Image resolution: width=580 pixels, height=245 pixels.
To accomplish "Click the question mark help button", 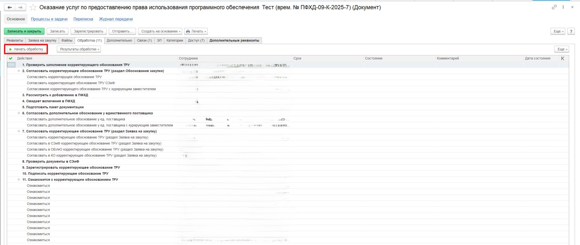I will pyautogui.click(x=571, y=31).
